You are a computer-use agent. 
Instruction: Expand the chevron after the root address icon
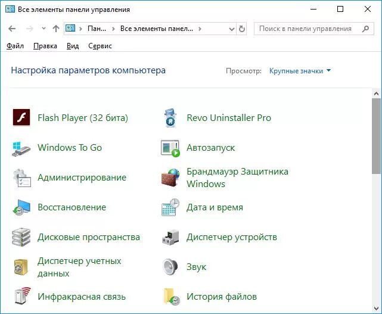coord(80,29)
